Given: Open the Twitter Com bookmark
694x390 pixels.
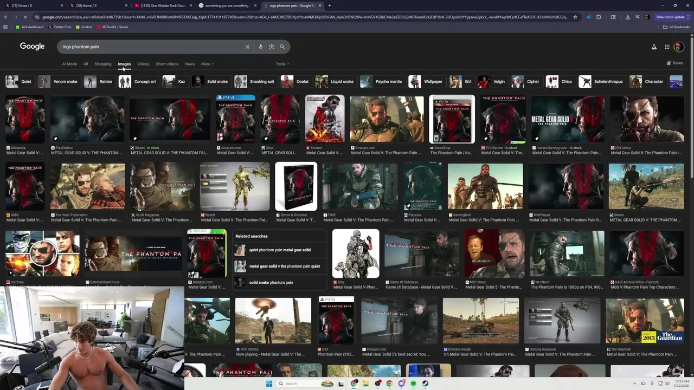Looking at the screenshot, I should click(60, 27).
